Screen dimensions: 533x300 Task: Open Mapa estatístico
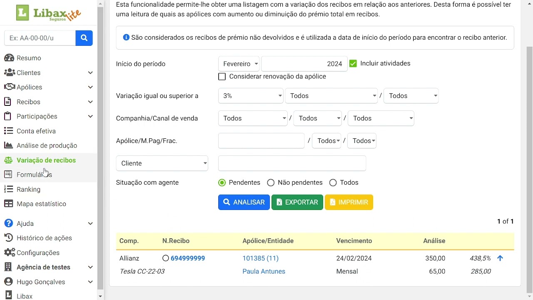(42, 204)
